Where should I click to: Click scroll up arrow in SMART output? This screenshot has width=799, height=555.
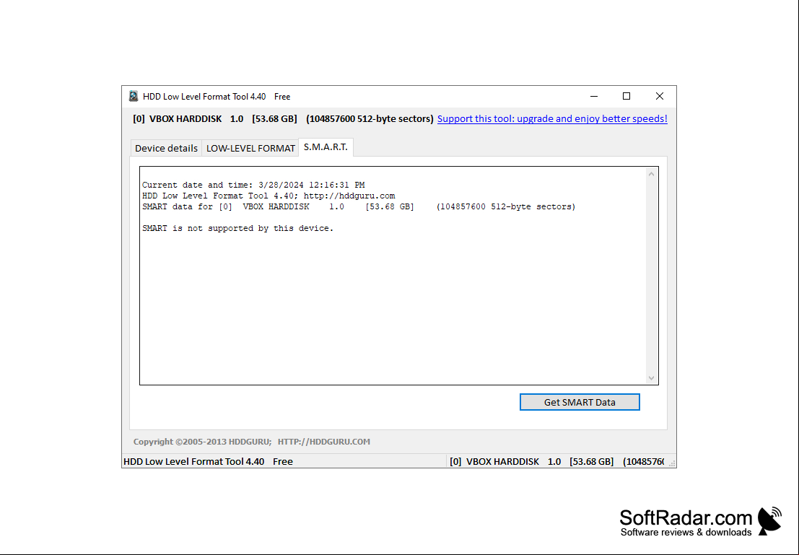(x=651, y=175)
